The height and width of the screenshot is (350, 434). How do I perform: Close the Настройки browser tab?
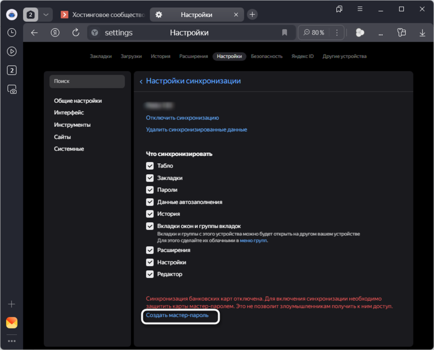(x=236, y=15)
